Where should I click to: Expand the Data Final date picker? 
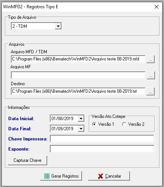tap(81, 128)
